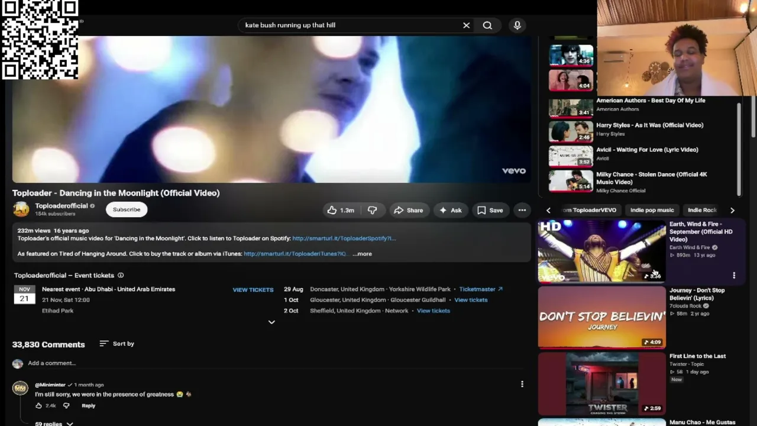Open options menu for the September video
The height and width of the screenshot is (426, 757).
point(734,276)
